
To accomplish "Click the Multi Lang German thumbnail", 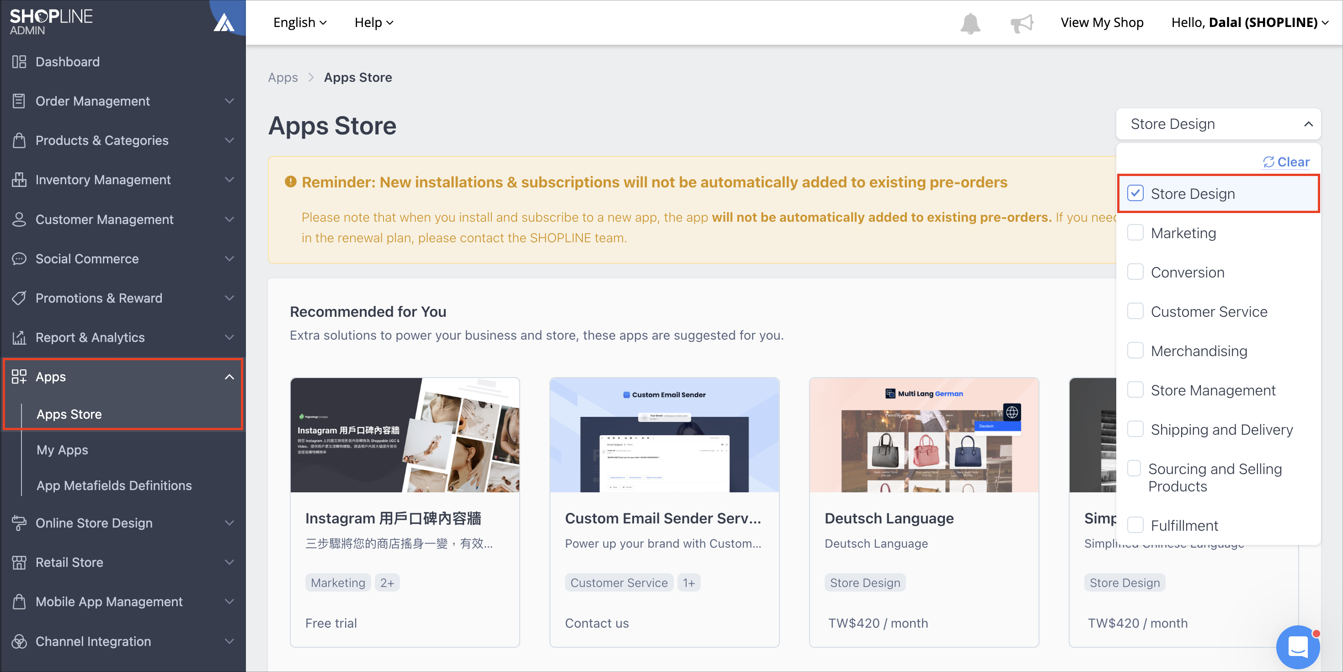I will [924, 435].
